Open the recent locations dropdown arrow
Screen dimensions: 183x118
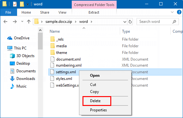[22, 22]
